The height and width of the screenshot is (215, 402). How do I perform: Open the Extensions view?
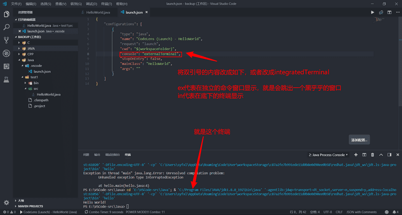tap(6, 66)
